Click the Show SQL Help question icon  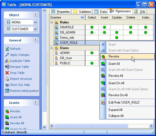tap(7, 85)
